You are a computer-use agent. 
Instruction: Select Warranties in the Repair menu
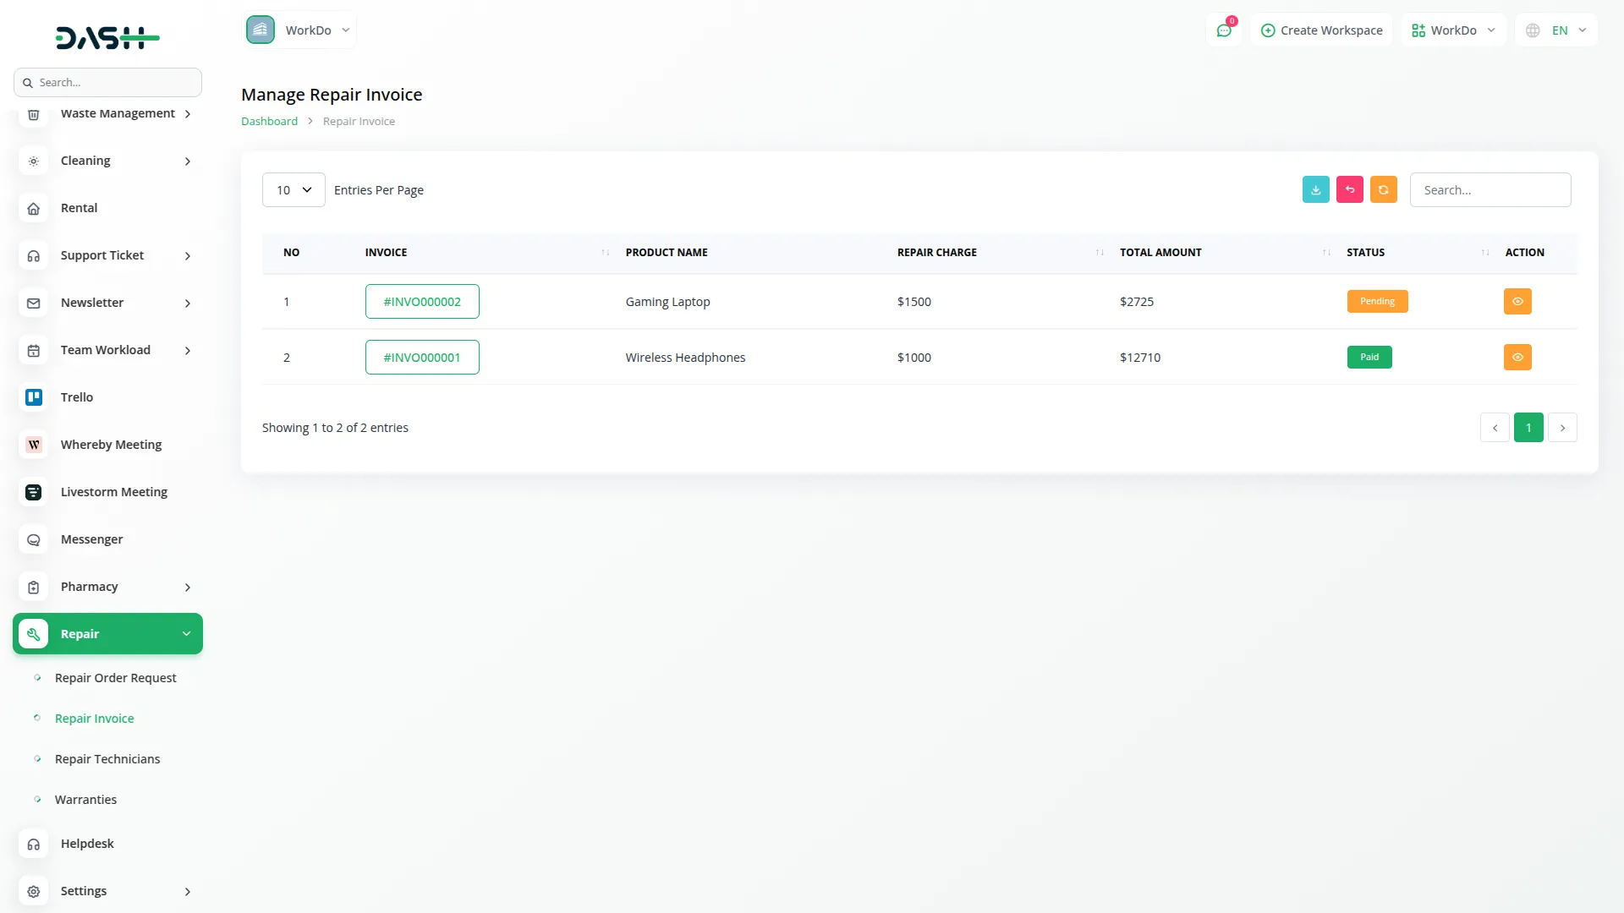click(x=85, y=800)
